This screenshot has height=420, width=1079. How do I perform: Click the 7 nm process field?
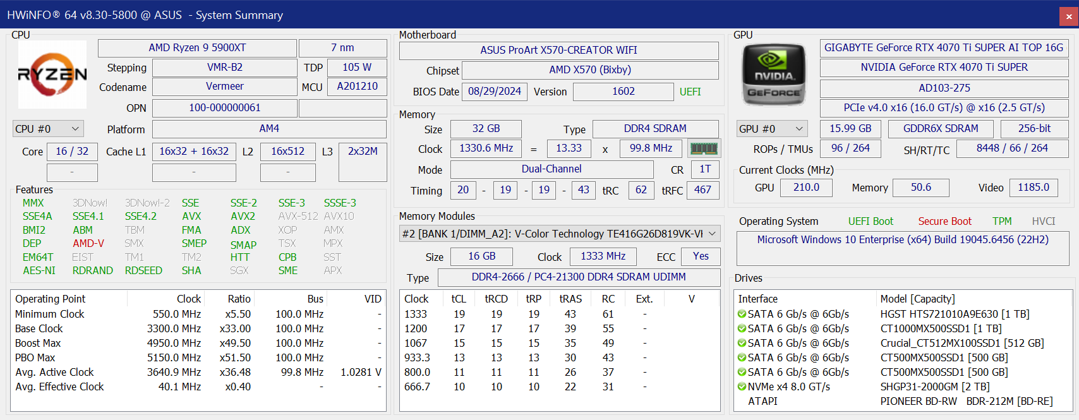coord(342,48)
